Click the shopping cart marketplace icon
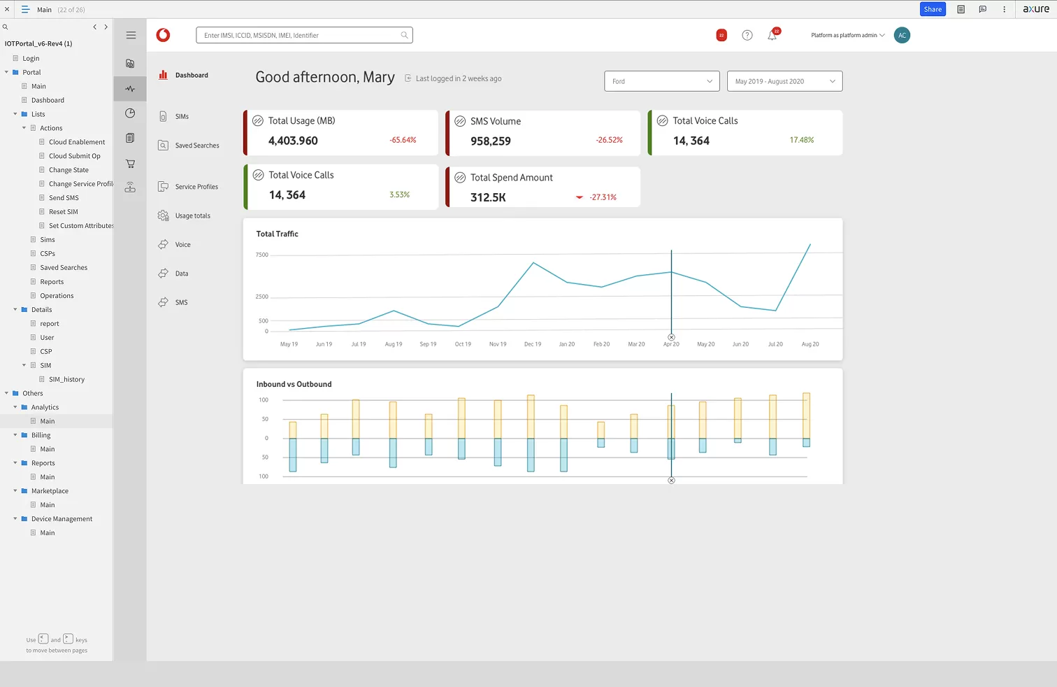 click(130, 164)
